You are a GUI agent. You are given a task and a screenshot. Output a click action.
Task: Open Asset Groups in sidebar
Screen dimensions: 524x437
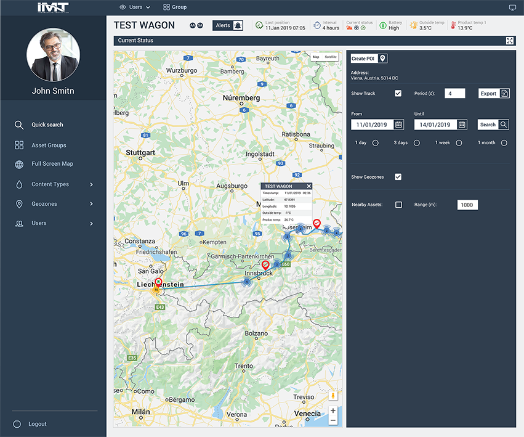[49, 145]
